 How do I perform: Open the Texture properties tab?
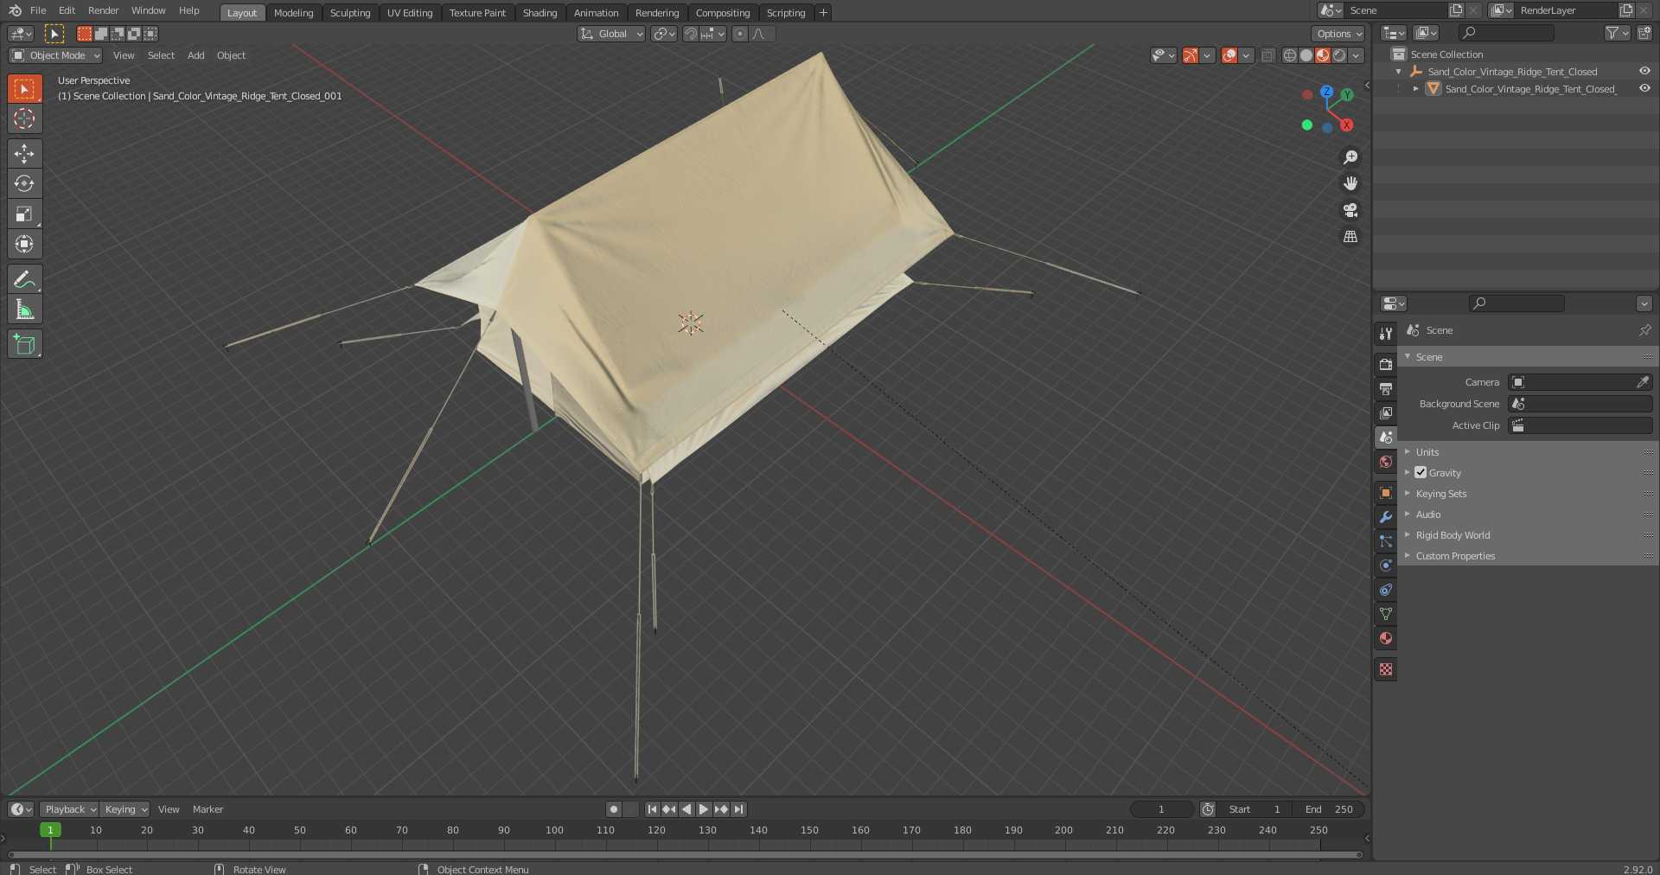1386,669
